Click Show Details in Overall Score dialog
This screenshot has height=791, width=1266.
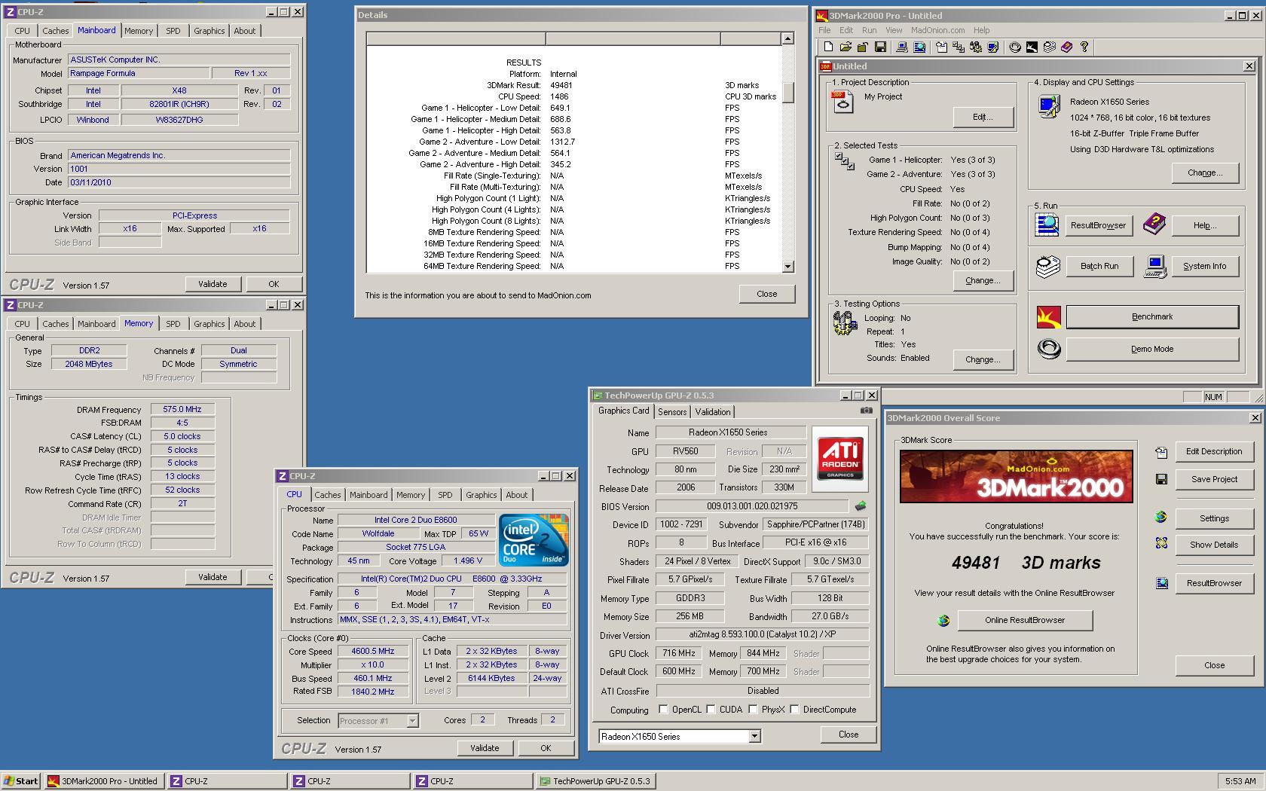click(1213, 545)
